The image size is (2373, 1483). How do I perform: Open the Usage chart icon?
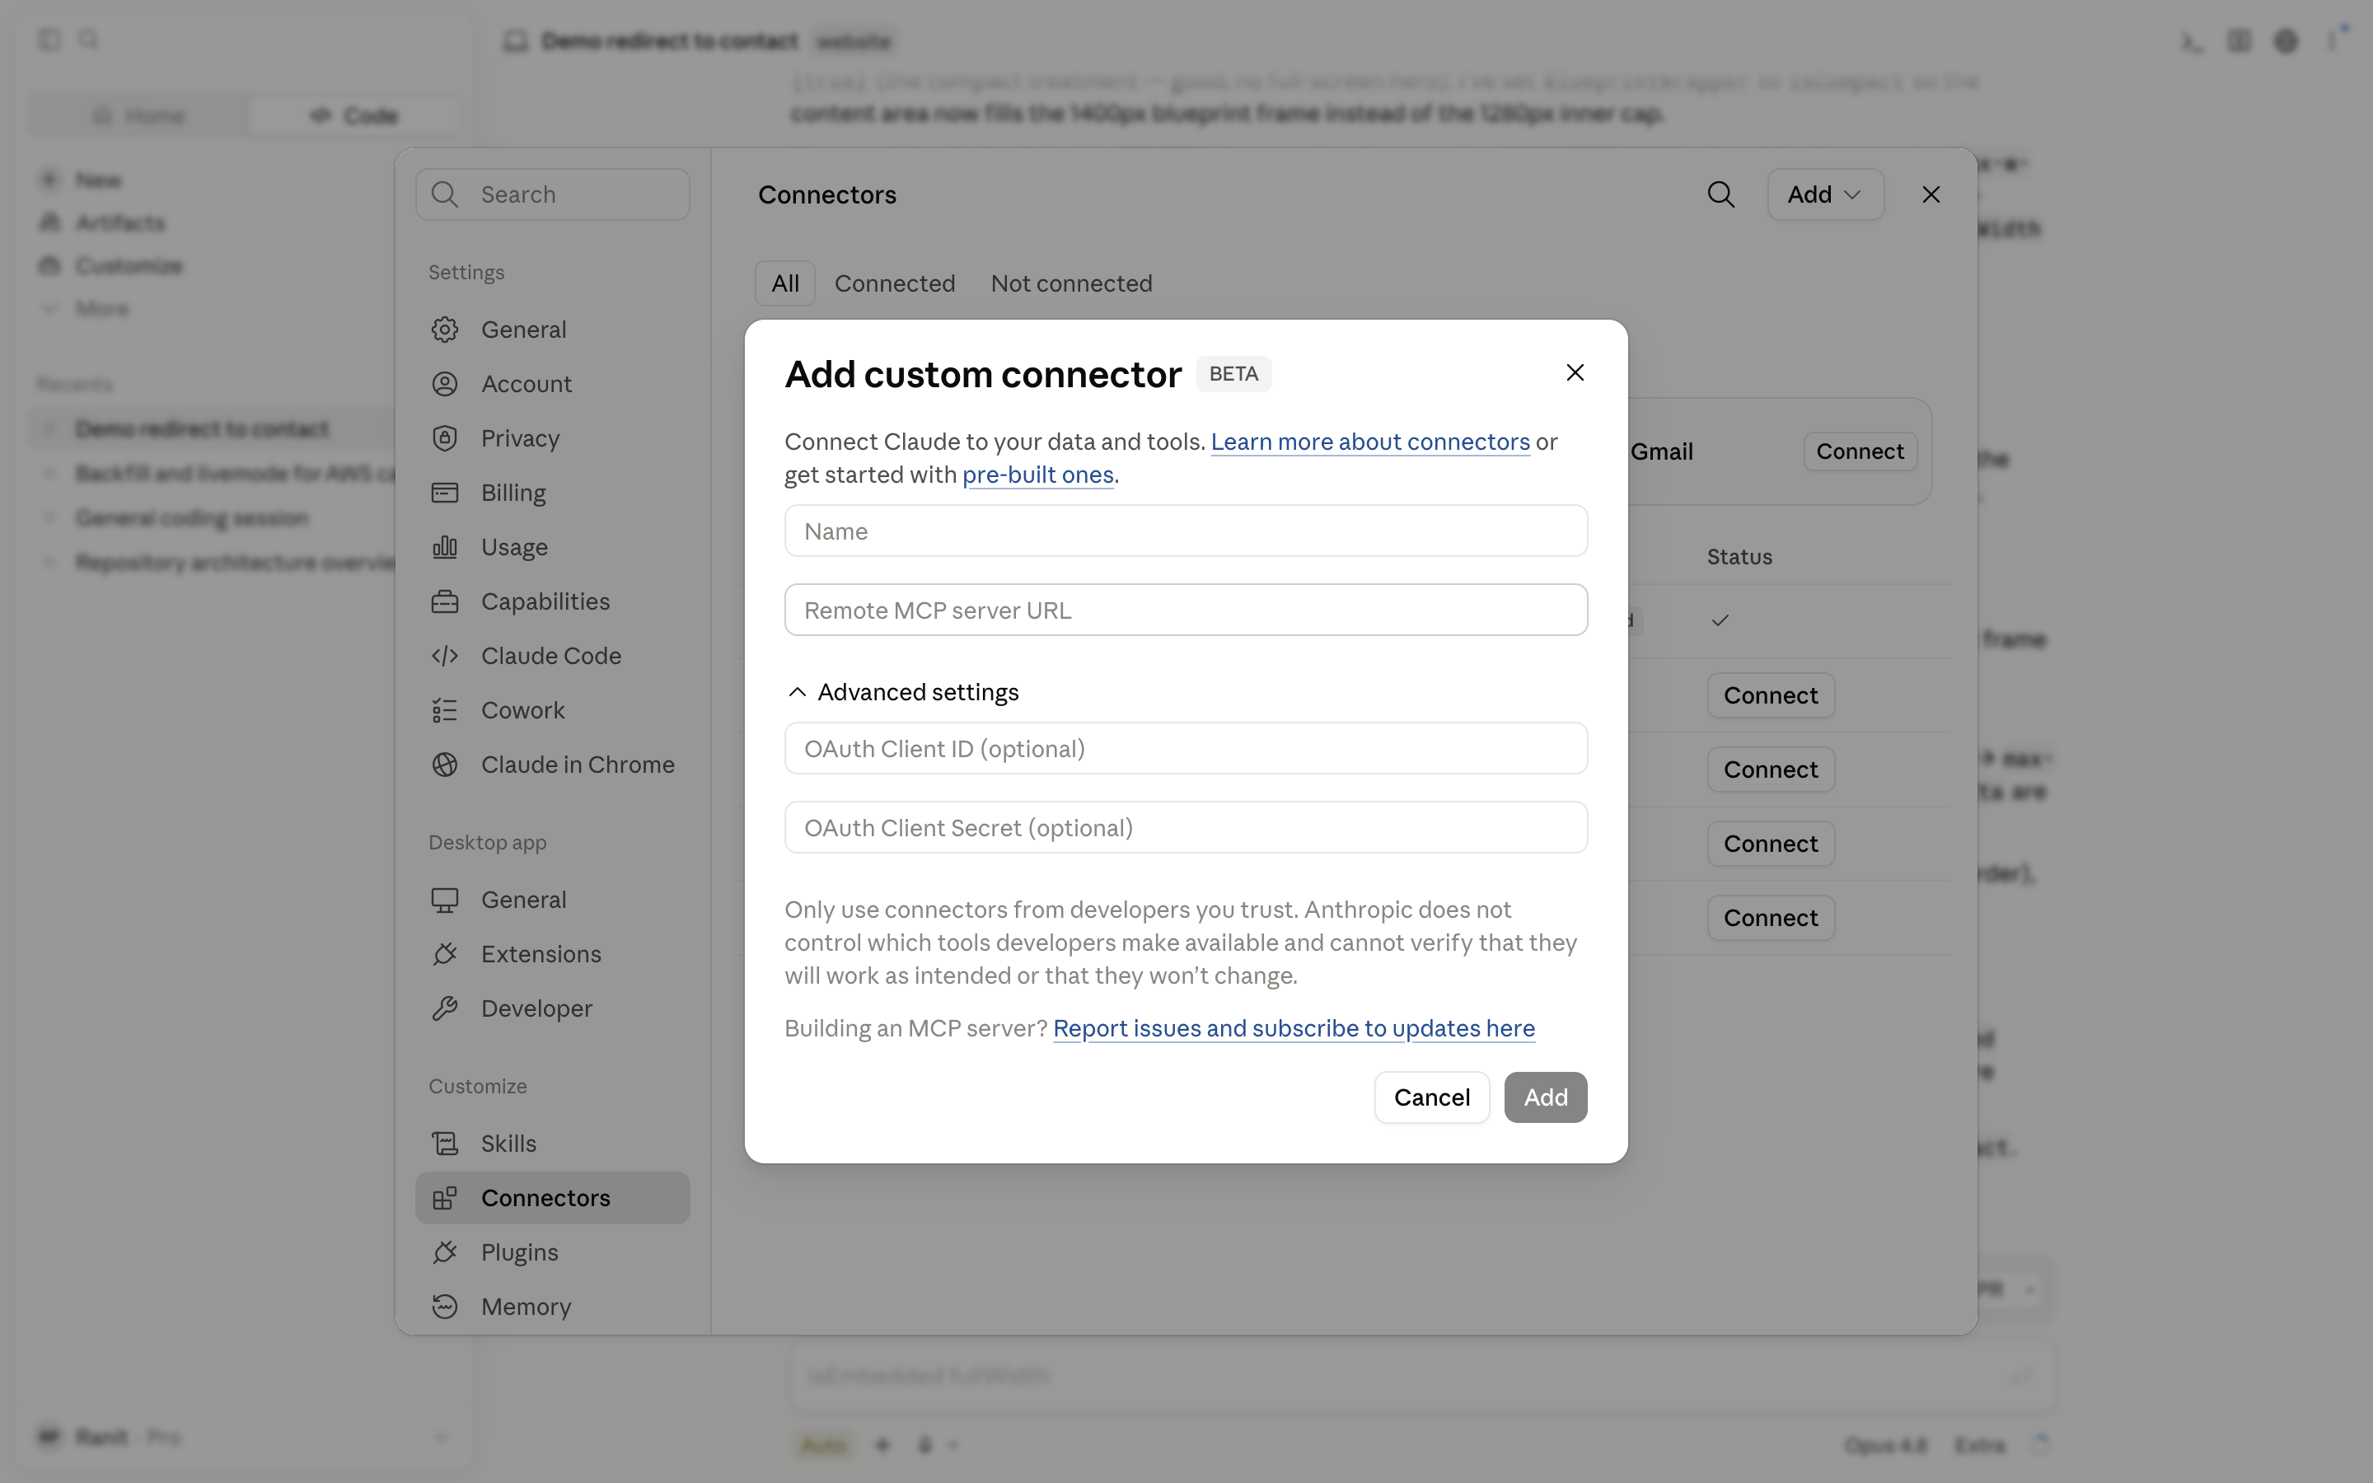[x=445, y=547]
